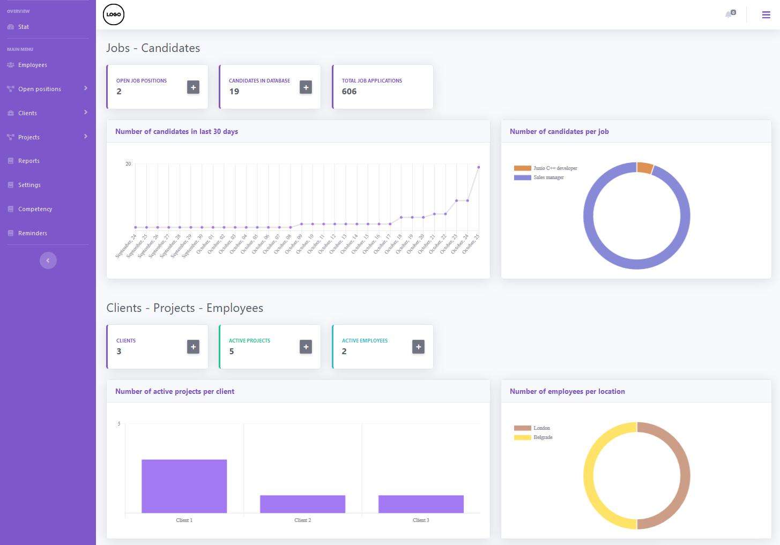Click the round LOGO icon

click(114, 14)
